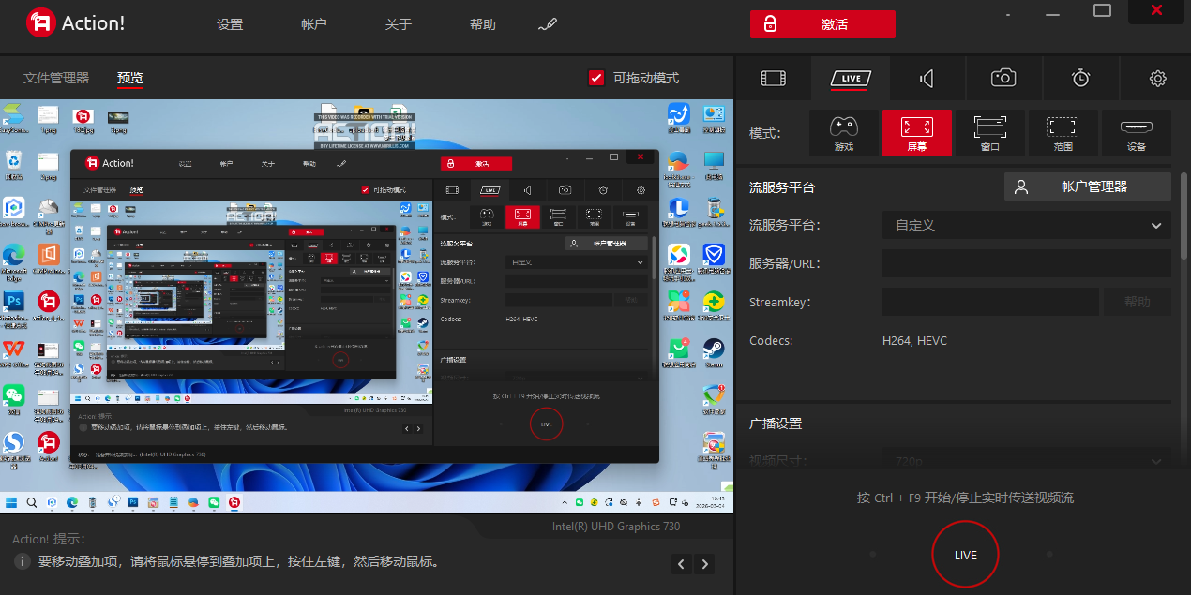Open the audio recording speaker tab
1191x595 pixels.
pos(927,79)
